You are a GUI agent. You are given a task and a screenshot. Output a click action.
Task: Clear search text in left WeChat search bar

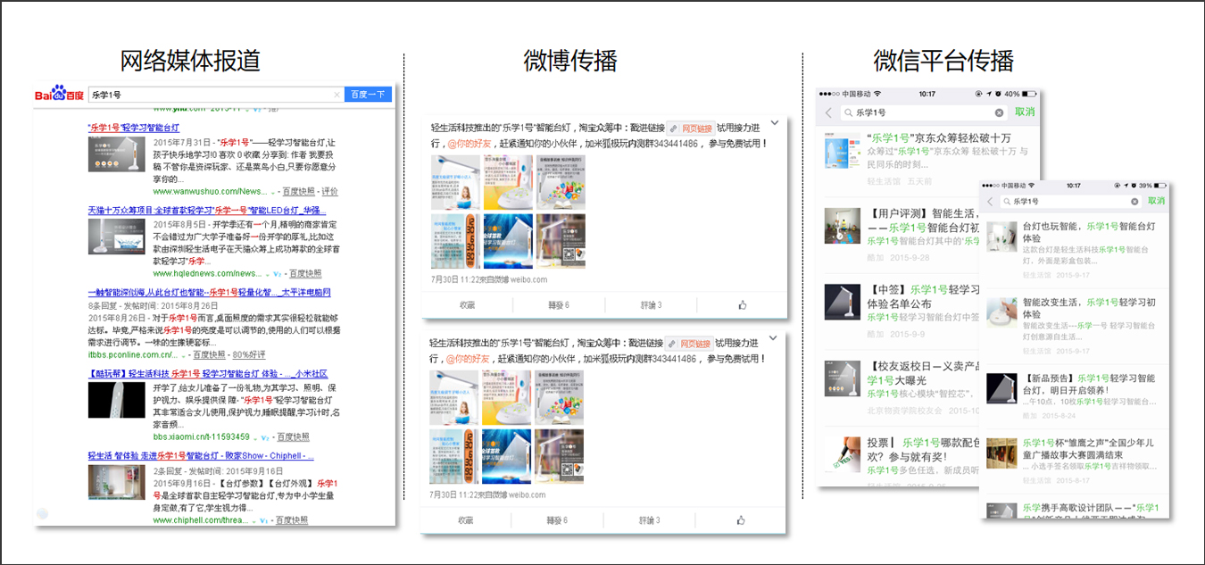(999, 113)
